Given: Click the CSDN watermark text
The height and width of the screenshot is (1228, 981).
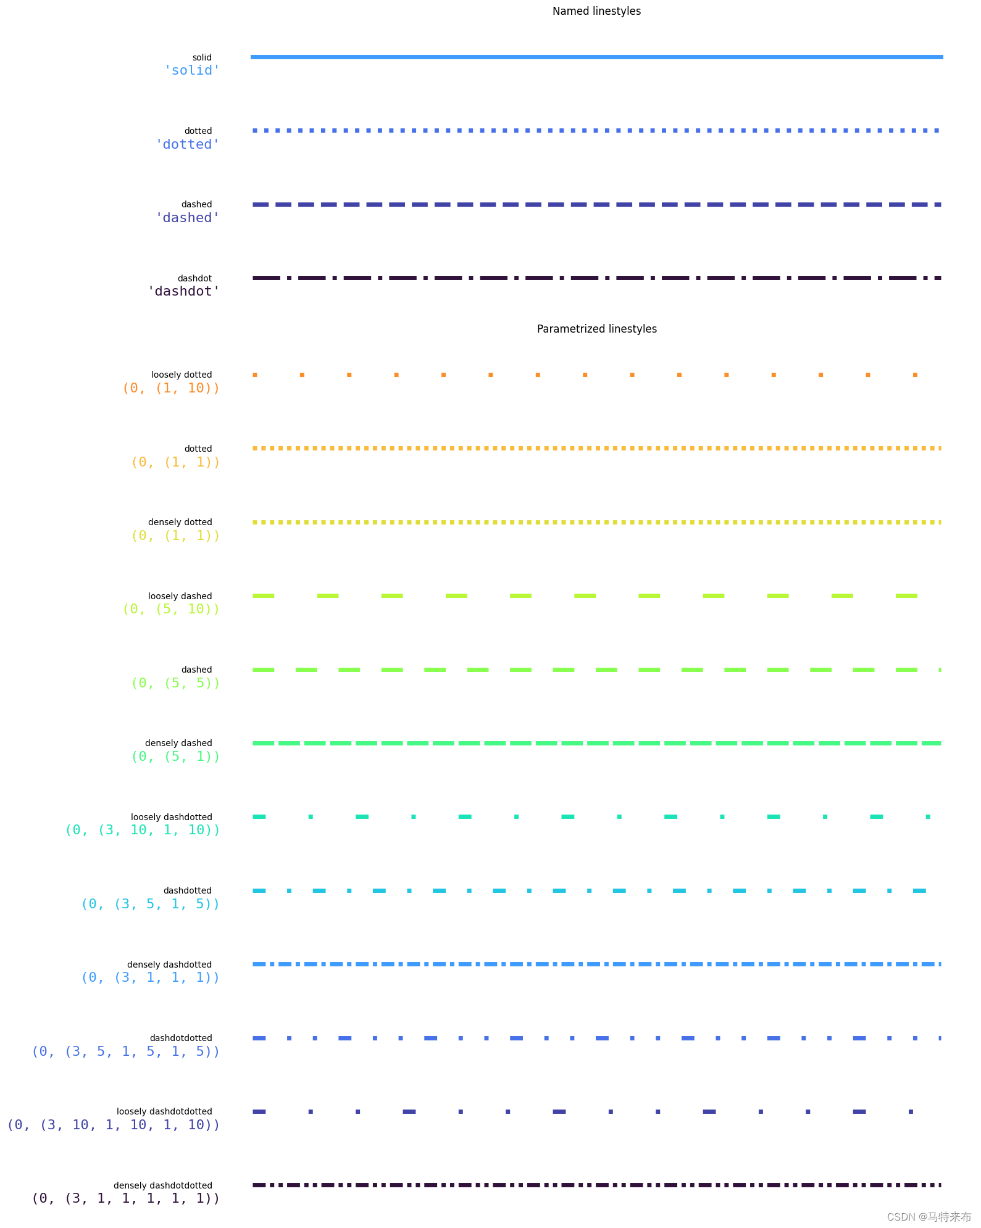Looking at the screenshot, I should [x=929, y=1217].
